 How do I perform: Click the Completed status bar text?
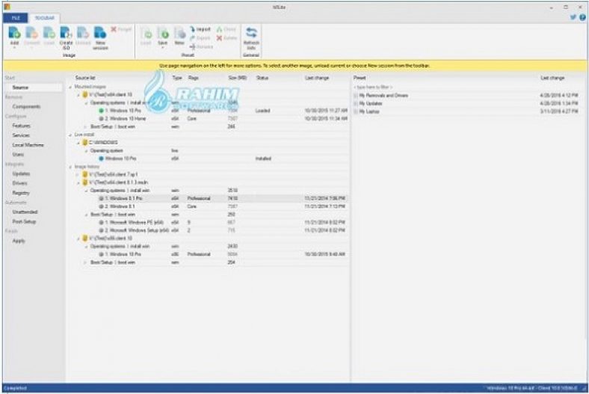click(15, 388)
